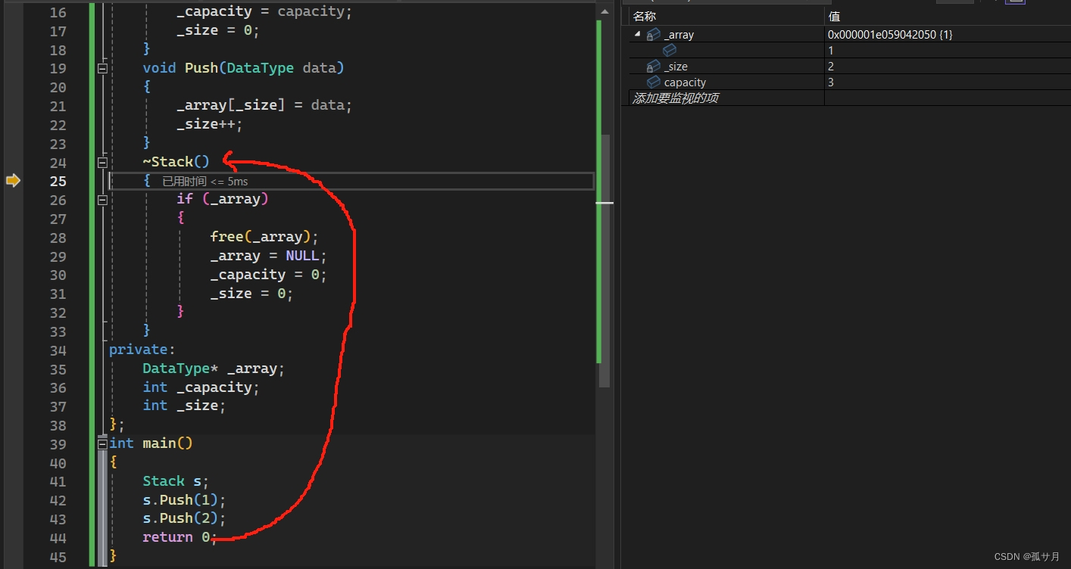Click the unnamed child element icon under _array
Screen dimensions: 1071x569
pos(670,50)
